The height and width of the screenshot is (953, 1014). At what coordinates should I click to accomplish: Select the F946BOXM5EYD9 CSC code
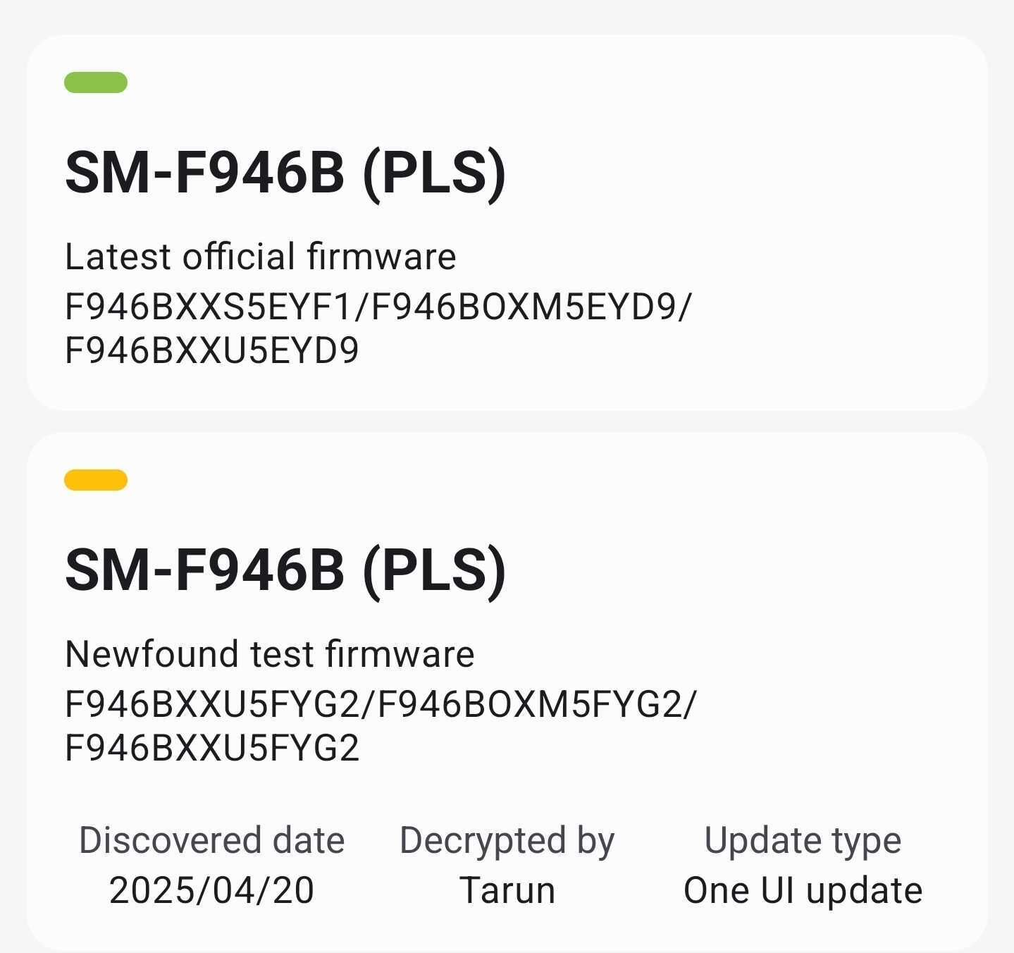pyautogui.click(x=523, y=307)
